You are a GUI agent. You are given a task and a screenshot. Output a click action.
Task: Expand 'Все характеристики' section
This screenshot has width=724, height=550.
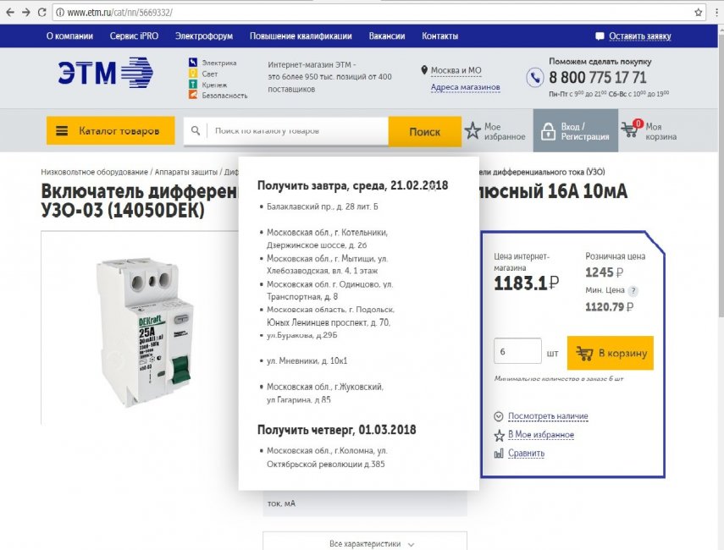point(364,543)
